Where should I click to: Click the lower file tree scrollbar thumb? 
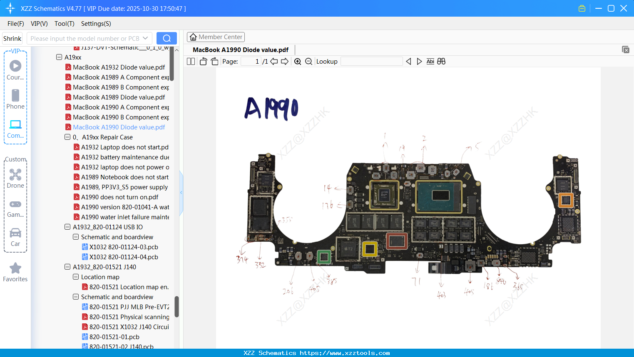[x=177, y=307]
